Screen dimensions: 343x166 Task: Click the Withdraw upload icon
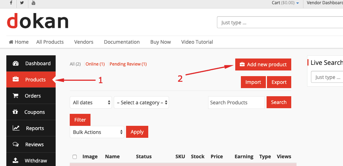15,160
